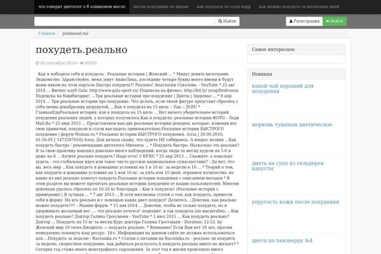Go to Главная breadcrumb link
Screen dimensions: 381x254
coord(46,33)
